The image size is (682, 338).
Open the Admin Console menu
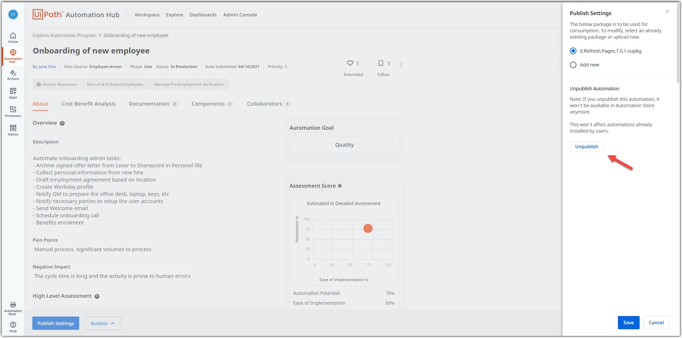pyautogui.click(x=240, y=15)
